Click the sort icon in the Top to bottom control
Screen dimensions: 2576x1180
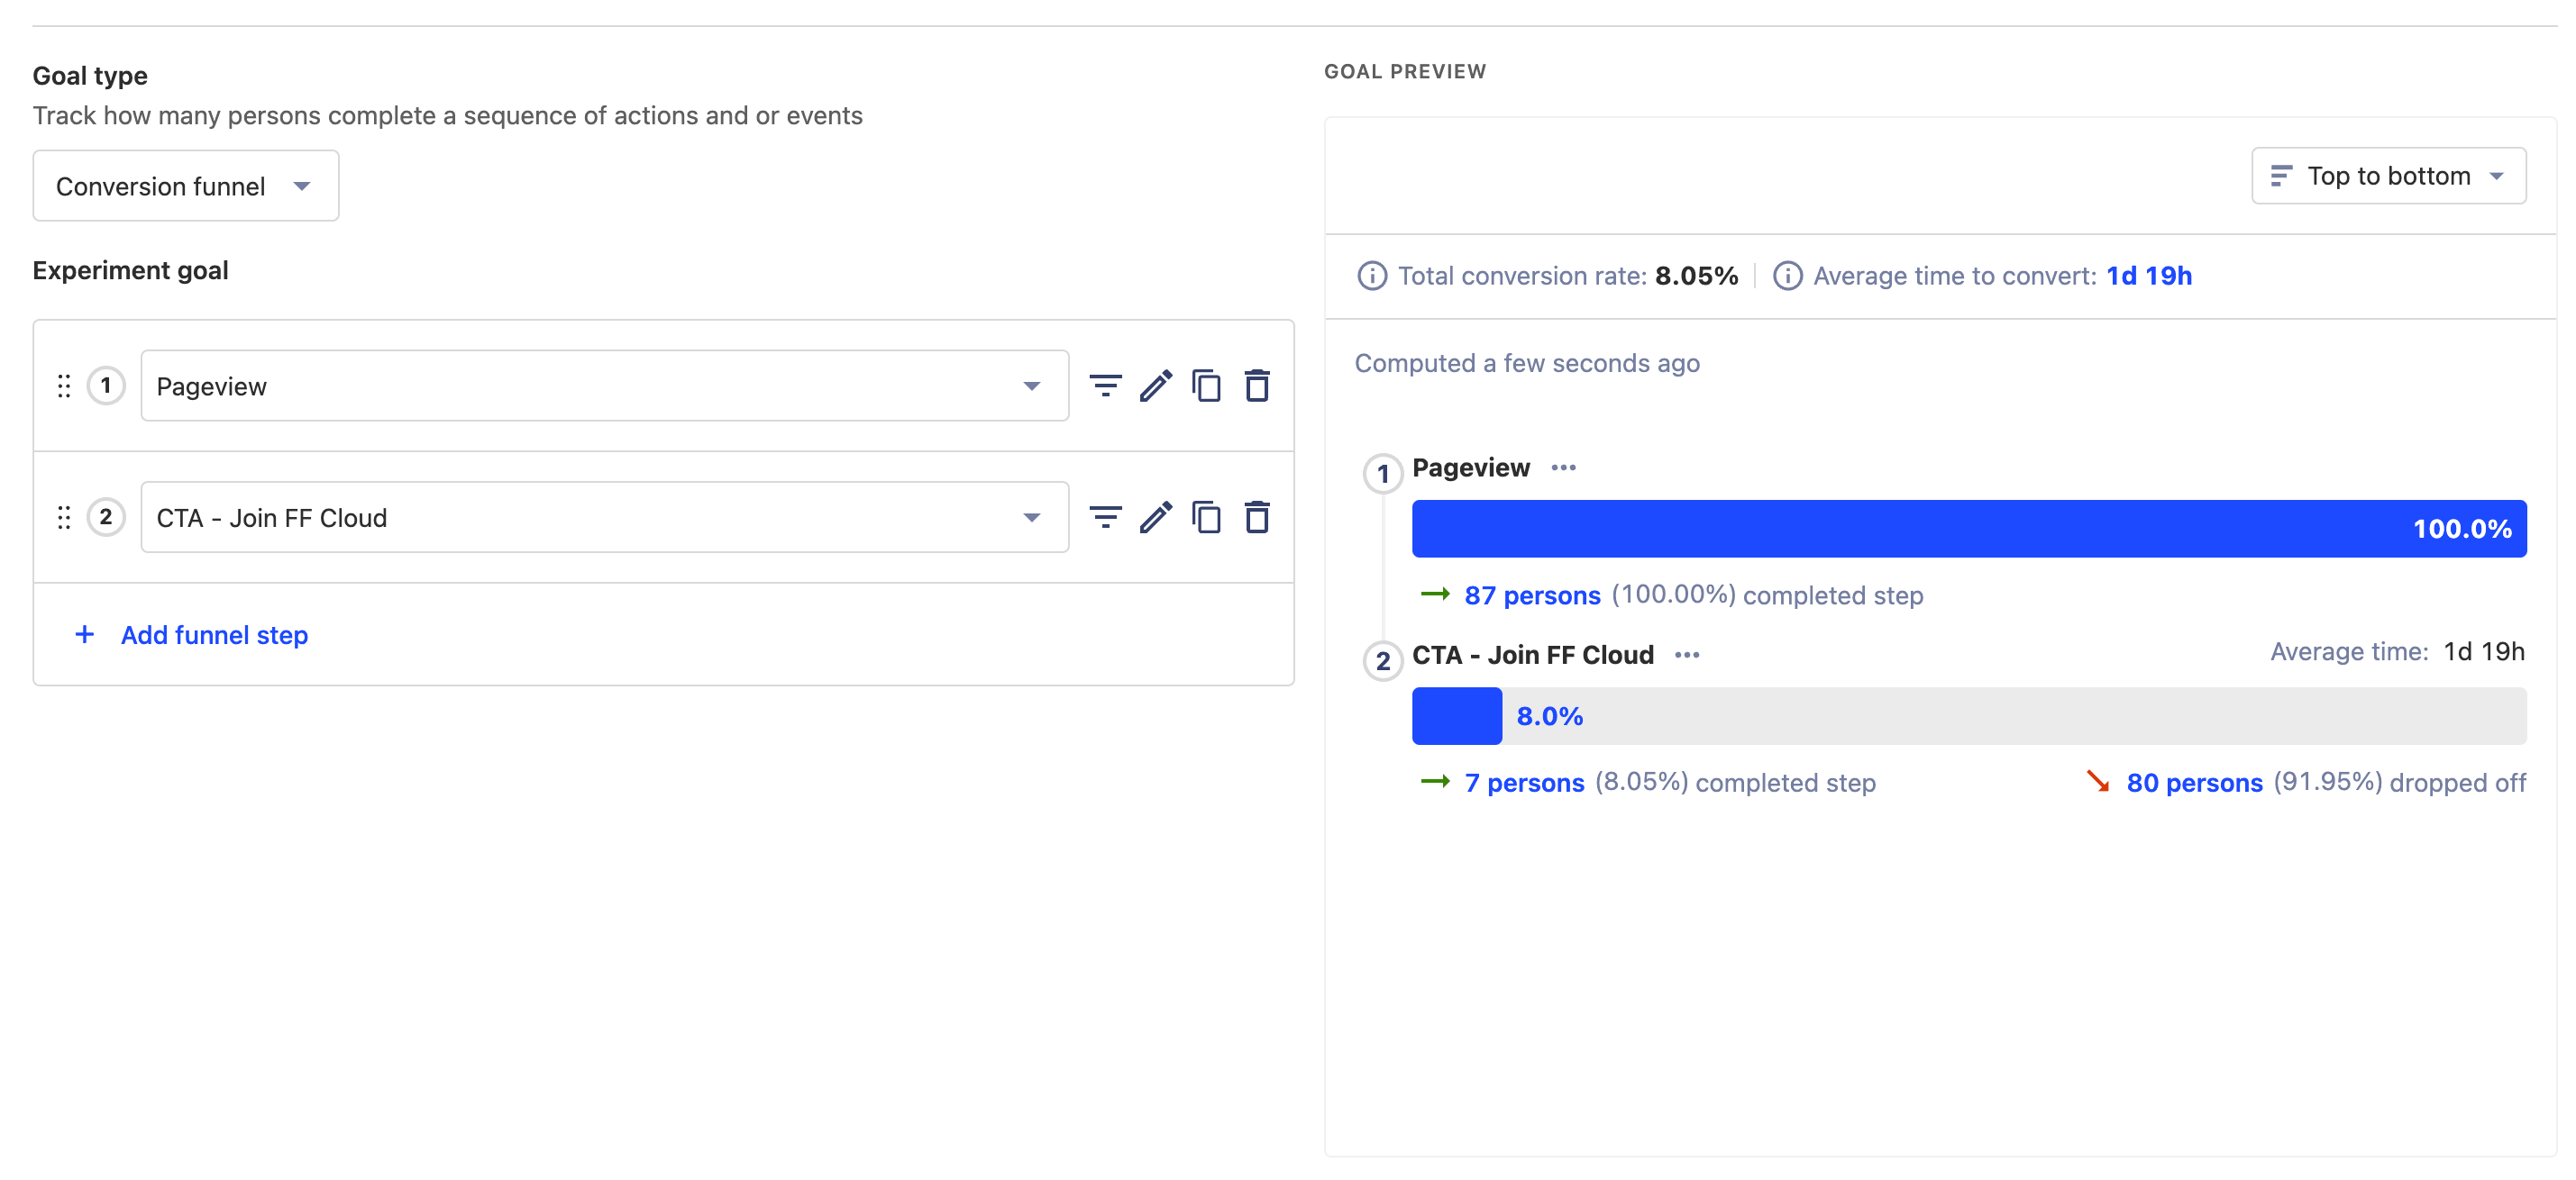[x=2280, y=175]
